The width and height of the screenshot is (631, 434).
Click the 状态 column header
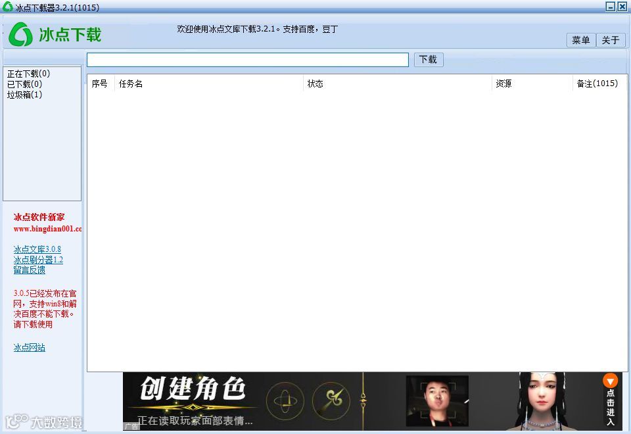tap(397, 84)
